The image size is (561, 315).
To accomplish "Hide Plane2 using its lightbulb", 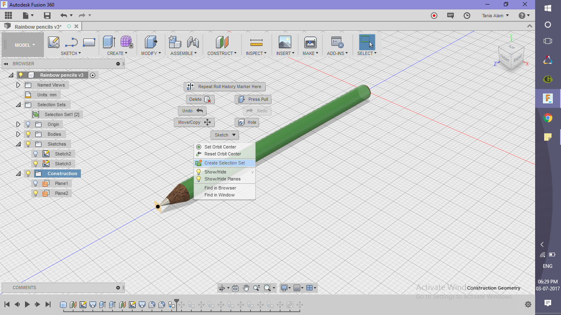I will click(x=35, y=193).
